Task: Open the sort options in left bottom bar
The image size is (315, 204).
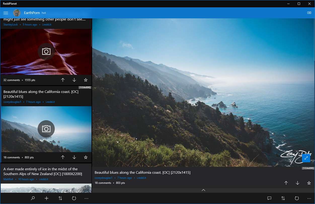Action: (x=60, y=198)
